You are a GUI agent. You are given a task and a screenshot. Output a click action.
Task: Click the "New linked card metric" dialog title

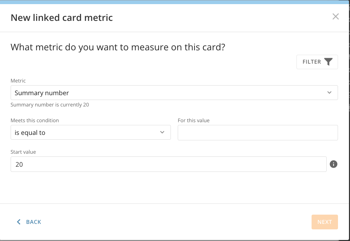(62, 17)
